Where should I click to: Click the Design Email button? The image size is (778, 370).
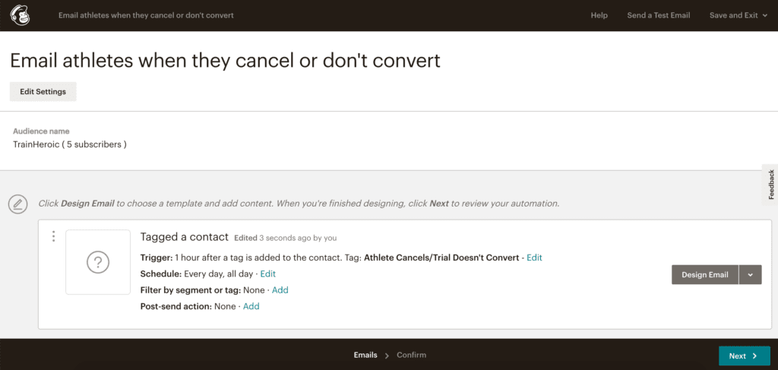(x=705, y=275)
